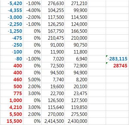Click the red 400 in the 72,500 row

tap(12, 66)
